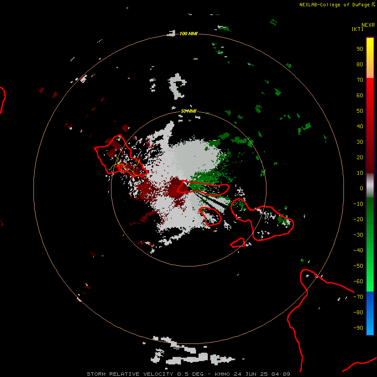
Task: Click the -50 value on velocity scale
Action: point(358,266)
